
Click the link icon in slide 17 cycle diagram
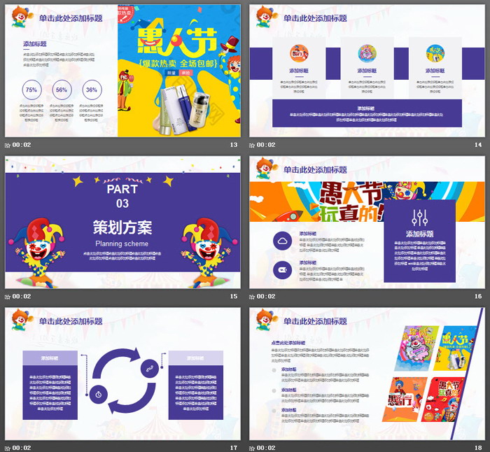[x=148, y=367]
